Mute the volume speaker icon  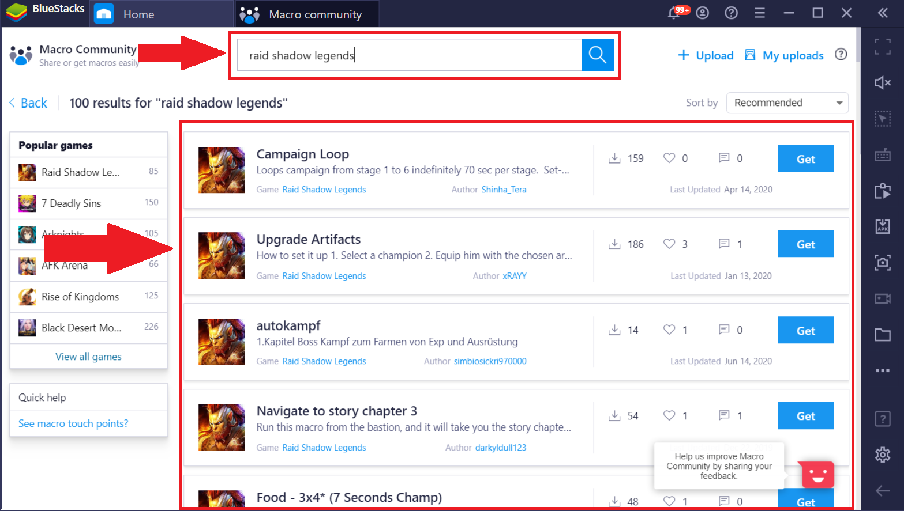click(x=883, y=82)
